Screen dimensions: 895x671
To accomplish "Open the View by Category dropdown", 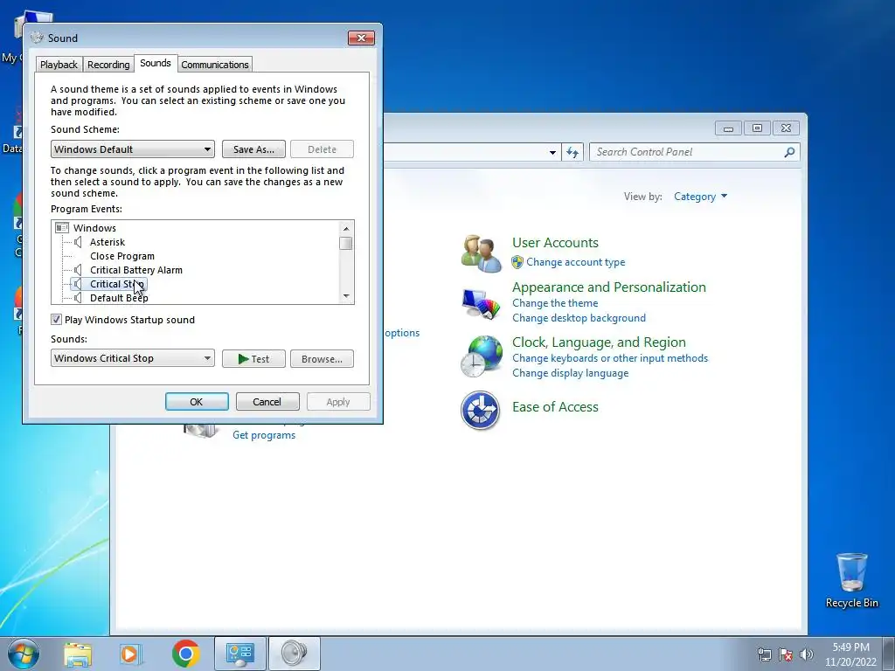I will (x=700, y=197).
